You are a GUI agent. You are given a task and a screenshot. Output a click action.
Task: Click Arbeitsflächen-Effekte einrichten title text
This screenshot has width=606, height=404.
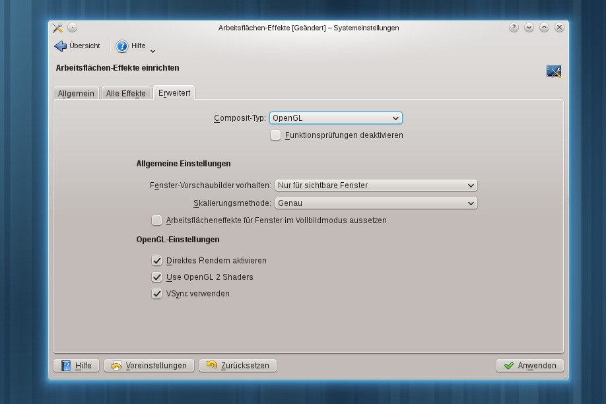coord(118,67)
